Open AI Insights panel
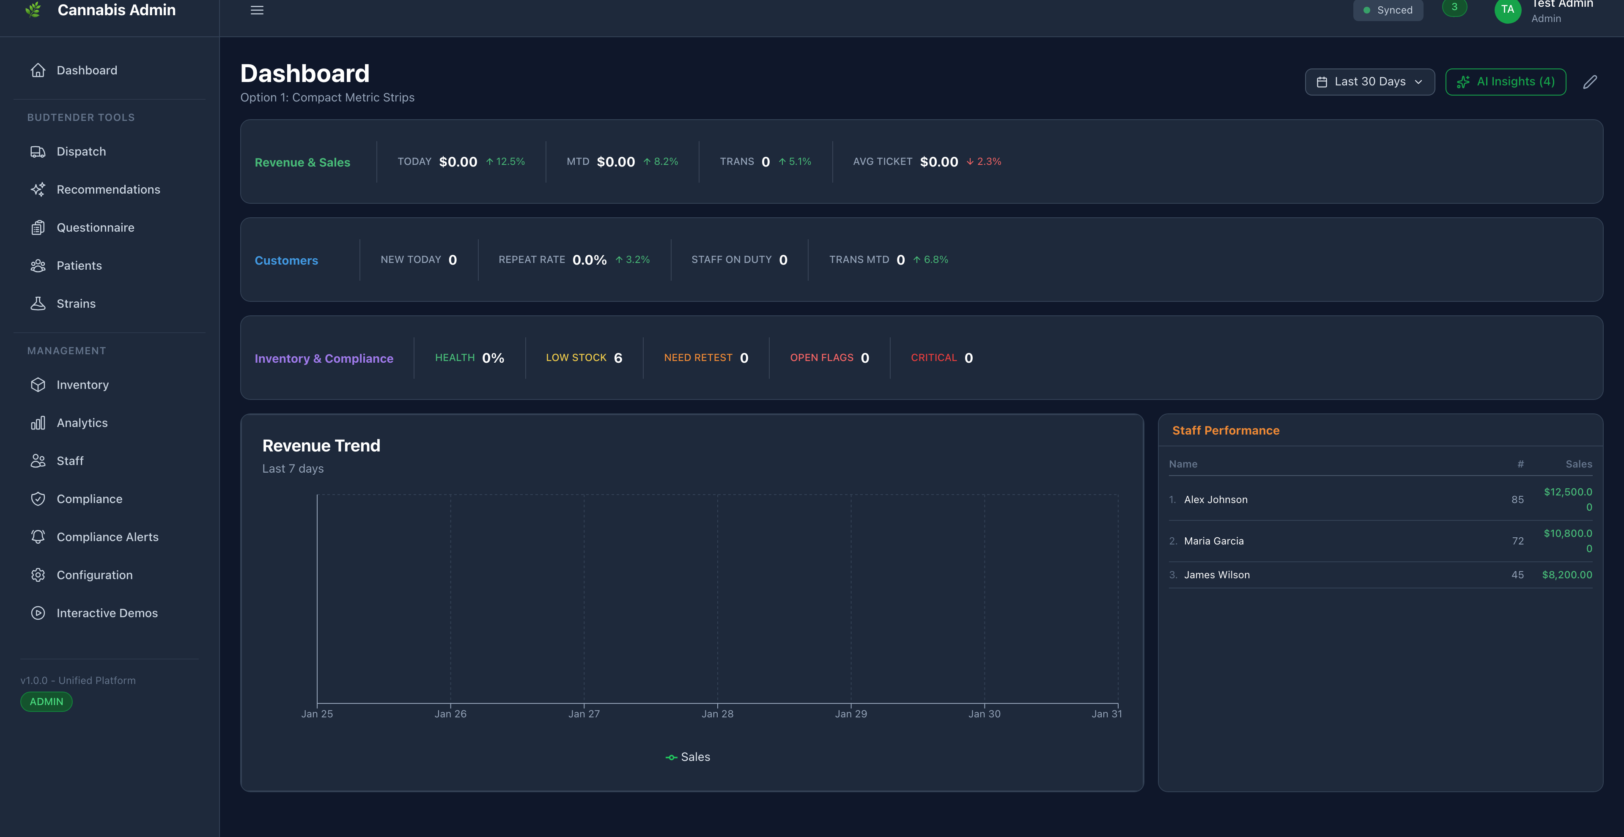This screenshot has width=1624, height=837. click(1506, 81)
